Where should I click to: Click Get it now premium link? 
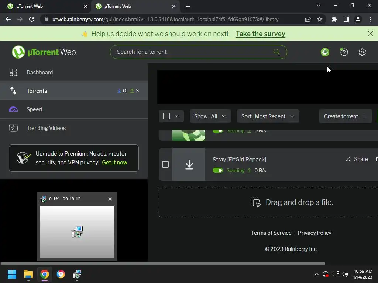114,163
